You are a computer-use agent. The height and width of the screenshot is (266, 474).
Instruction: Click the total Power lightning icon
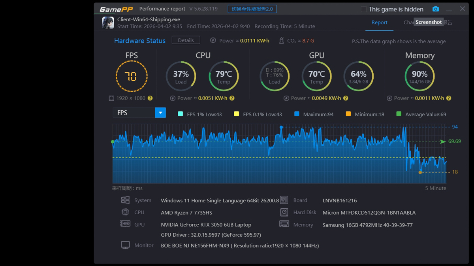(213, 40)
